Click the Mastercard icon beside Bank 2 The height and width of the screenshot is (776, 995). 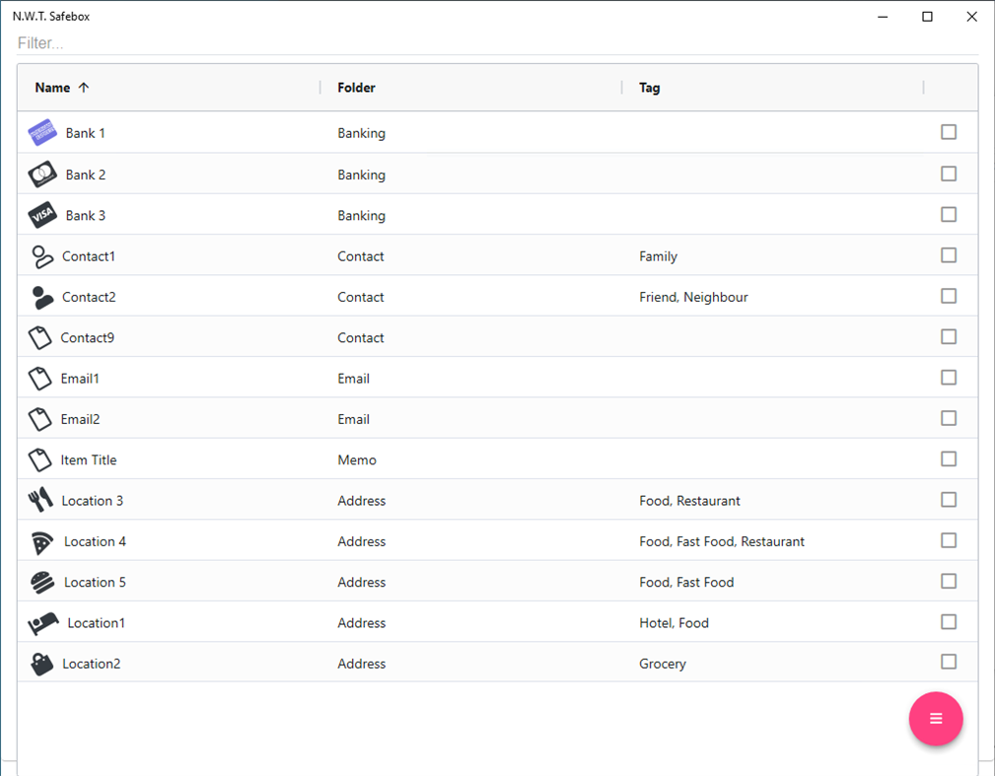click(42, 175)
